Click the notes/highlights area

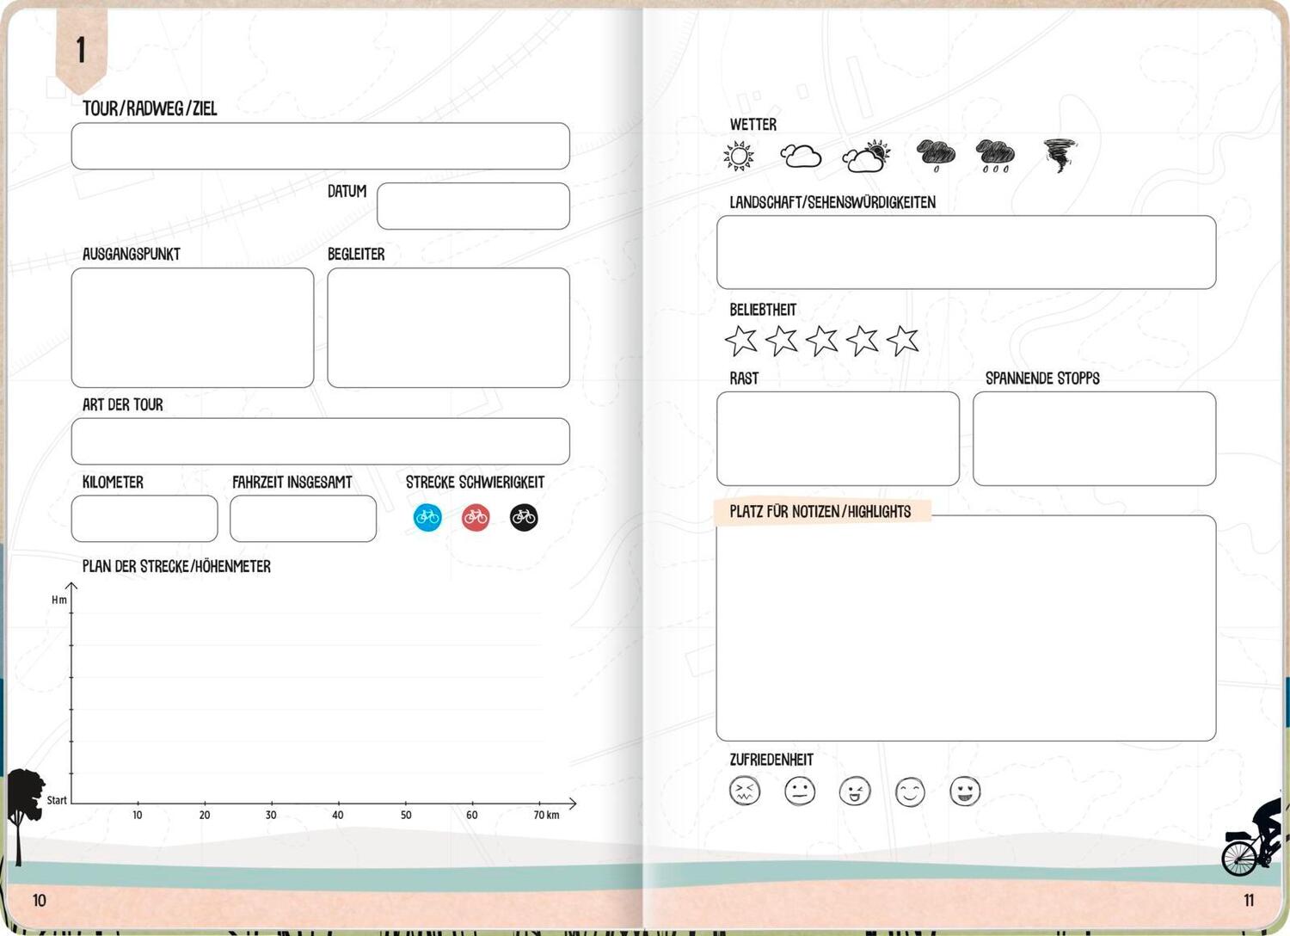[967, 629]
